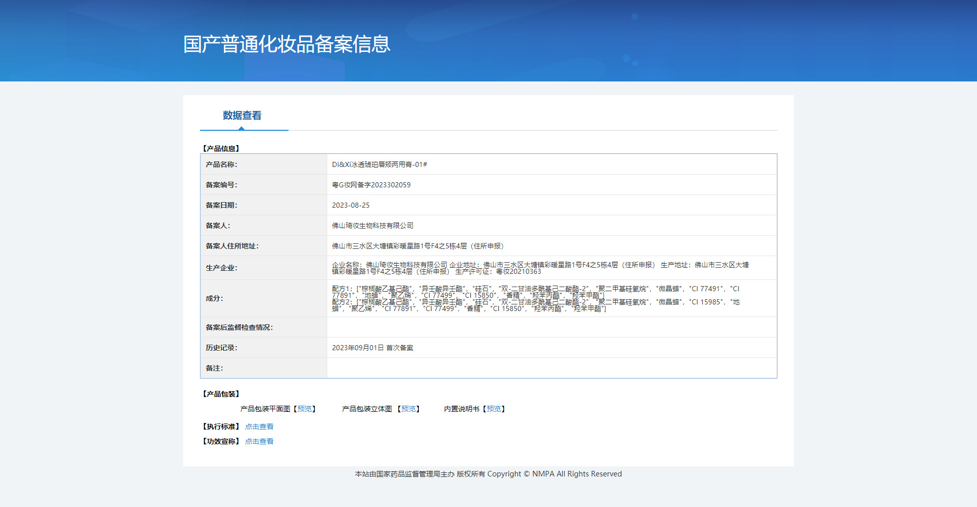Click the 成分 label cell
977x507 pixels.
(264, 298)
